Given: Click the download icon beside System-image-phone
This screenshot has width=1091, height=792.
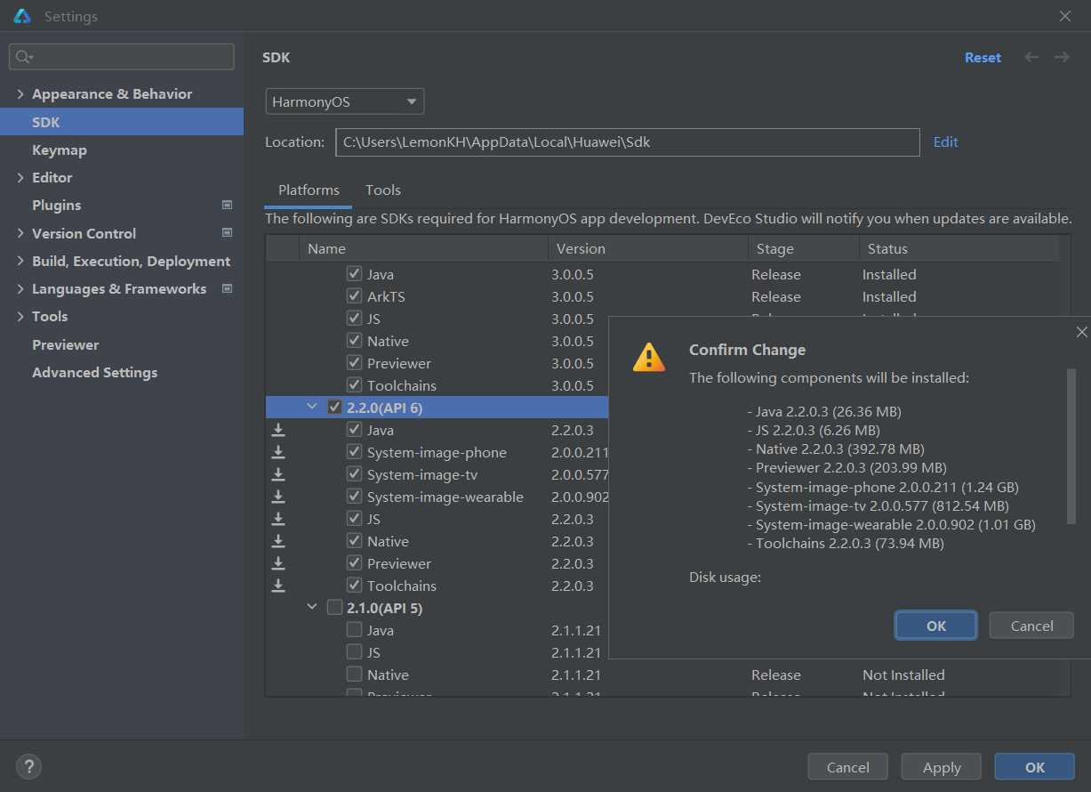Looking at the screenshot, I should pyautogui.click(x=278, y=452).
